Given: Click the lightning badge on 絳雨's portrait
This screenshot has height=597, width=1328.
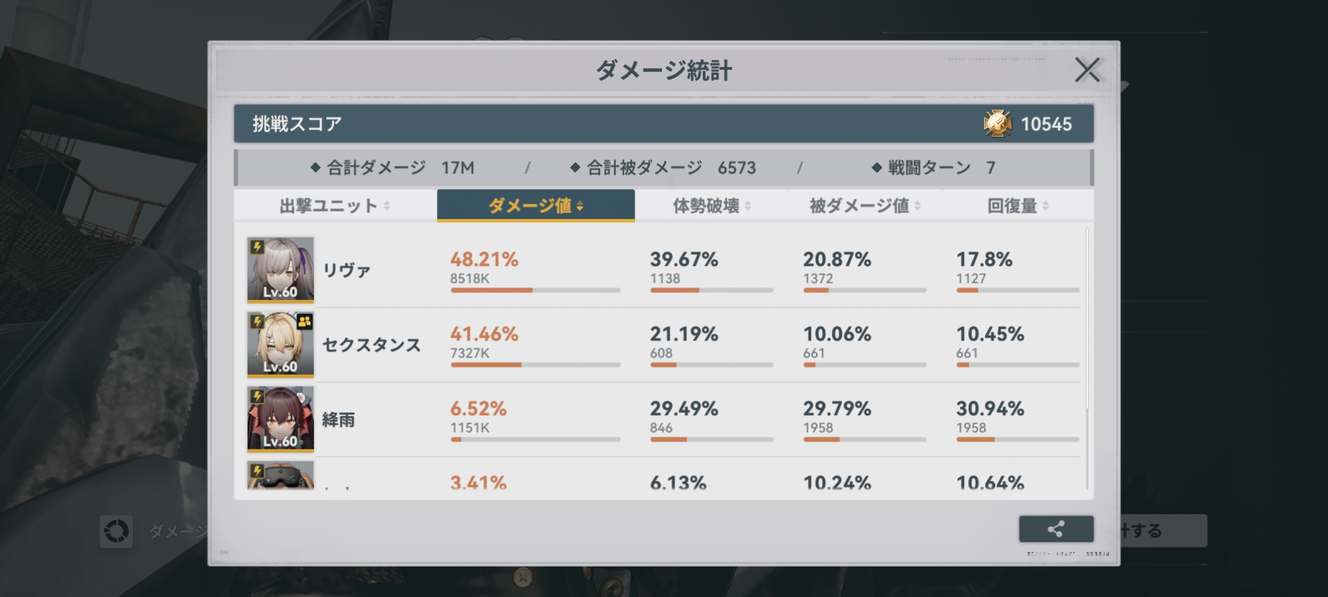Looking at the screenshot, I should tap(257, 396).
